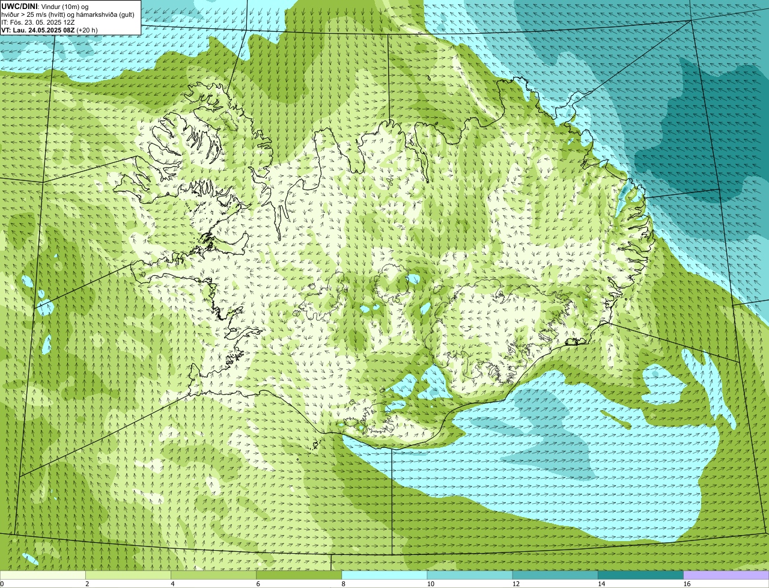The image size is (769, 588).
Task: Click the legend tick label 2
Action: pyautogui.click(x=87, y=584)
